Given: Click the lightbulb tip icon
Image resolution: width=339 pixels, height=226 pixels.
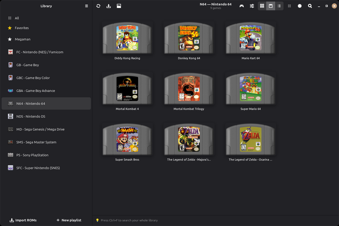Looking at the screenshot, I should coord(97,220).
